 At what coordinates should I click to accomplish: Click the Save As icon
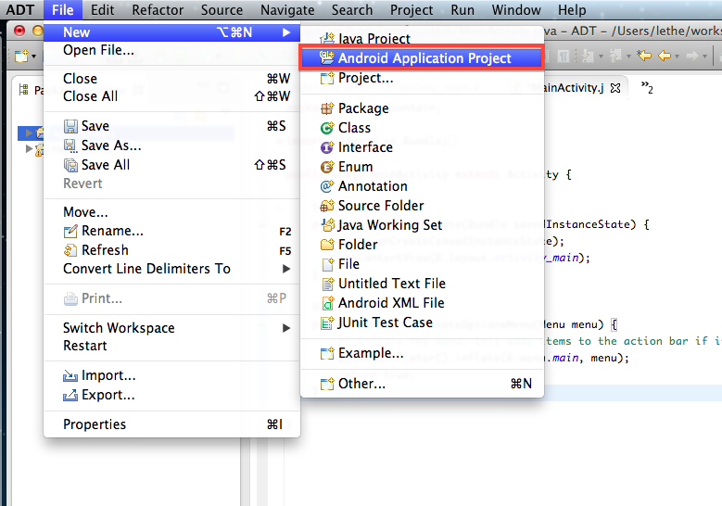click(70, 145)
